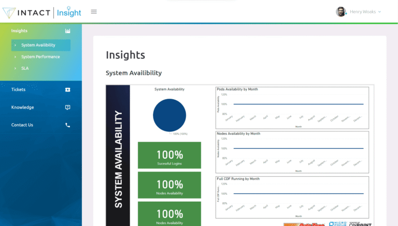Click the Tickets icon in sidebar
Viewport: 398px width, 226px height.
tap(67, 89)
